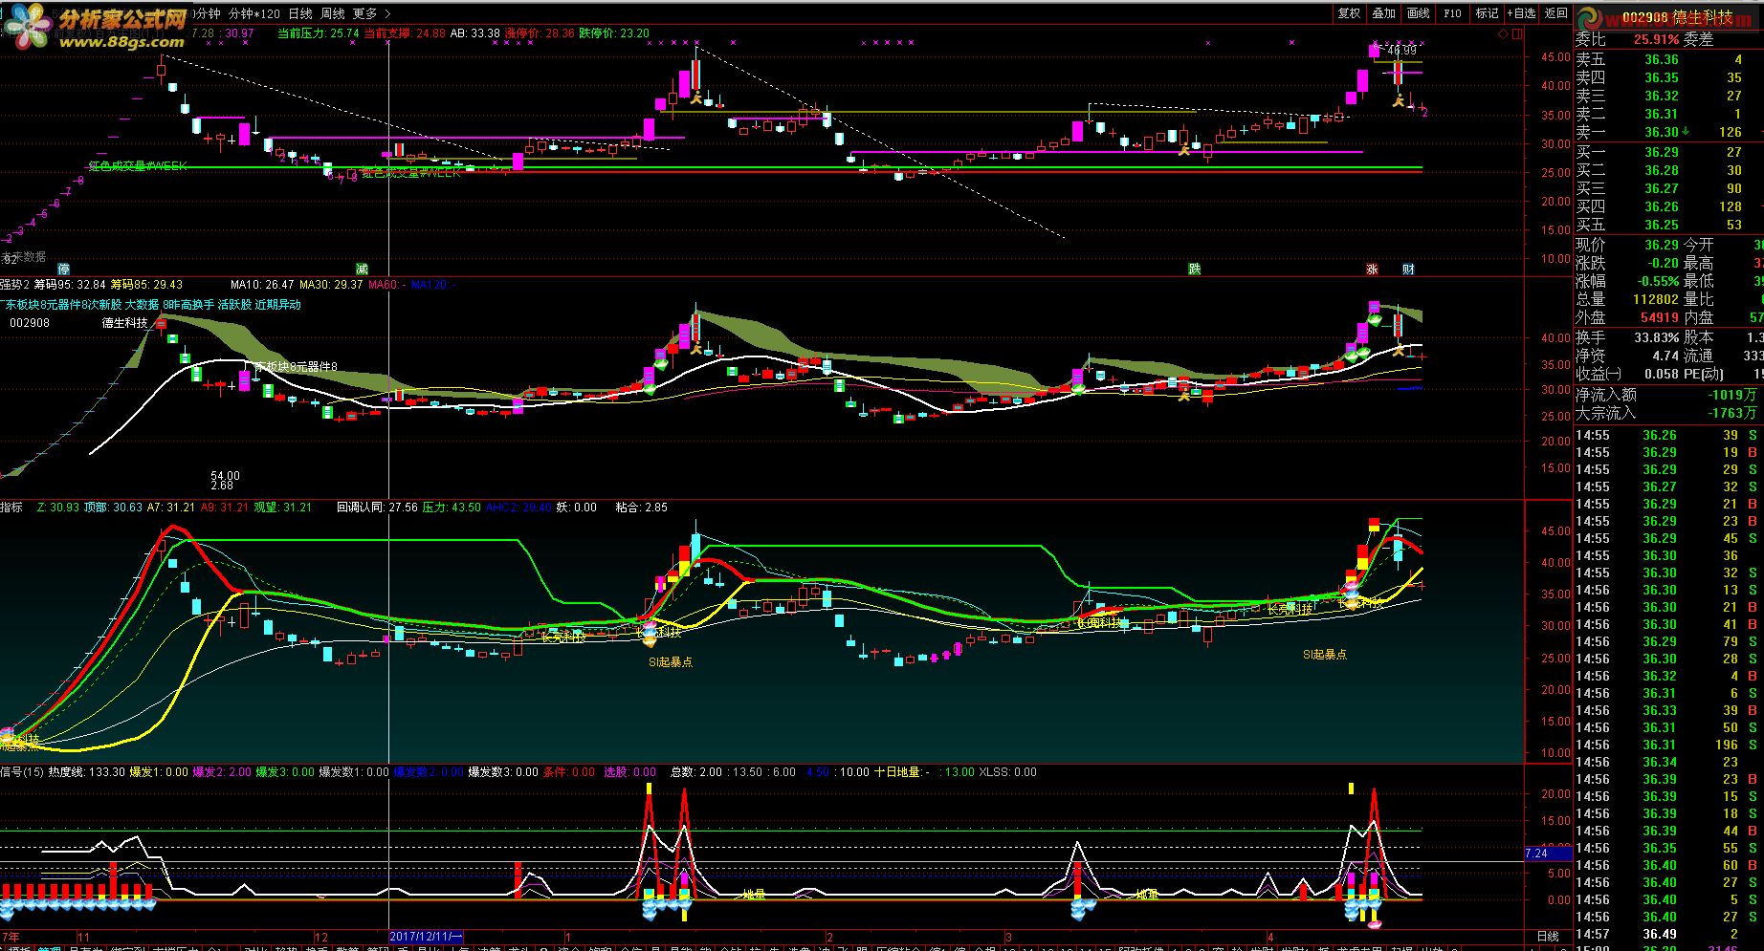Click the 未来数据 label in main chart
The height and width of the screenshot is (951, 1764).
[24, 257]
